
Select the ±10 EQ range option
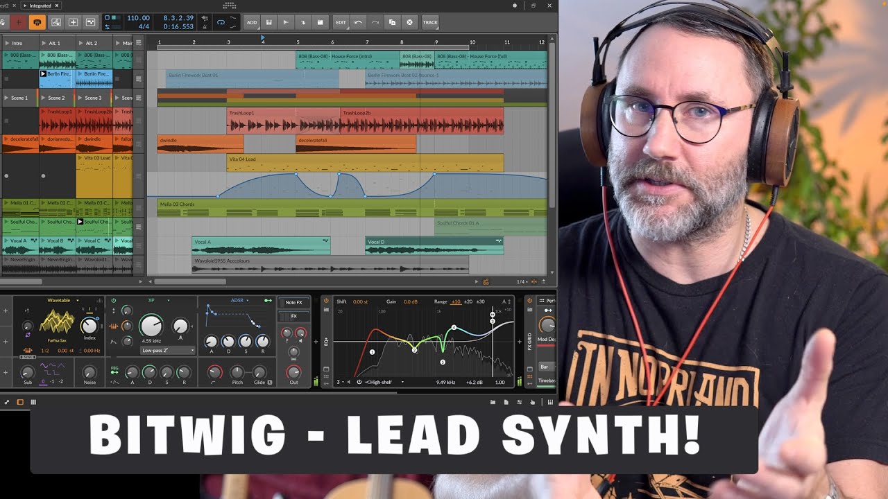pos(456,301)
